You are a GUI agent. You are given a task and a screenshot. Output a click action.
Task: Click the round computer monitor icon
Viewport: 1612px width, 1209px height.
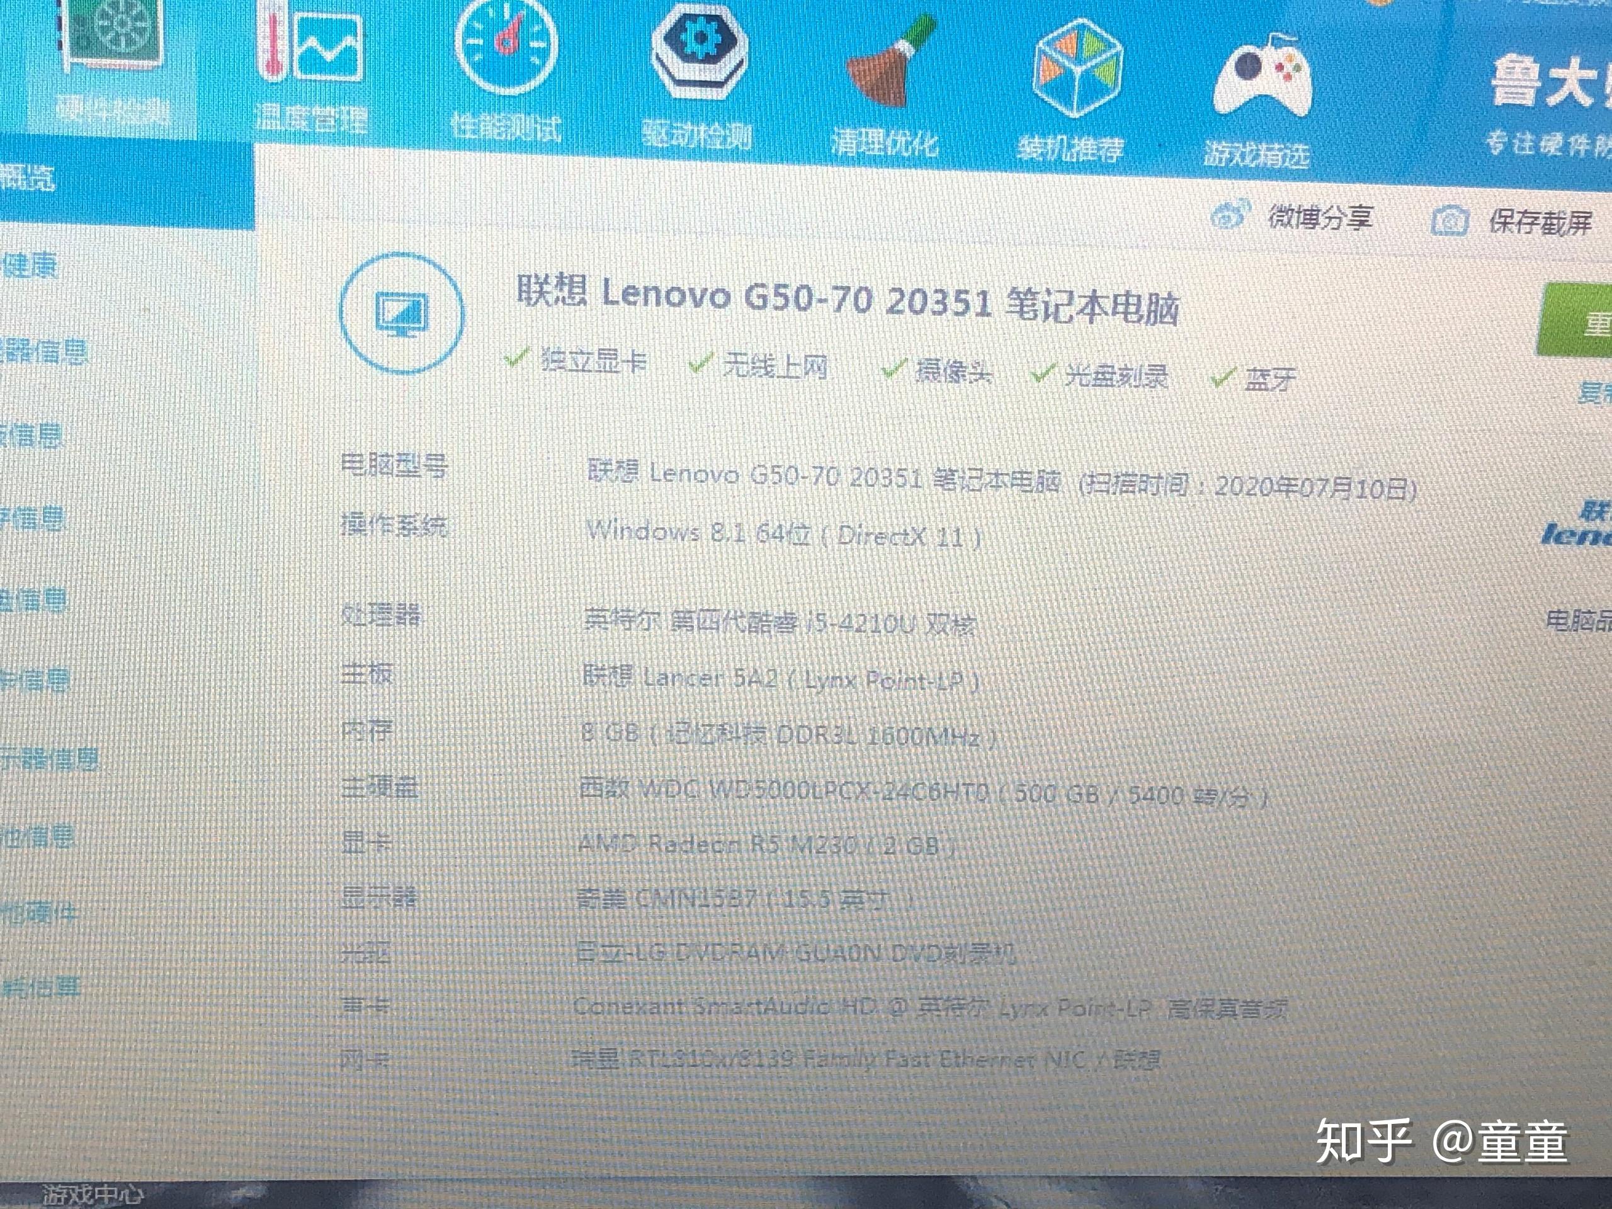tap(402, 314)
